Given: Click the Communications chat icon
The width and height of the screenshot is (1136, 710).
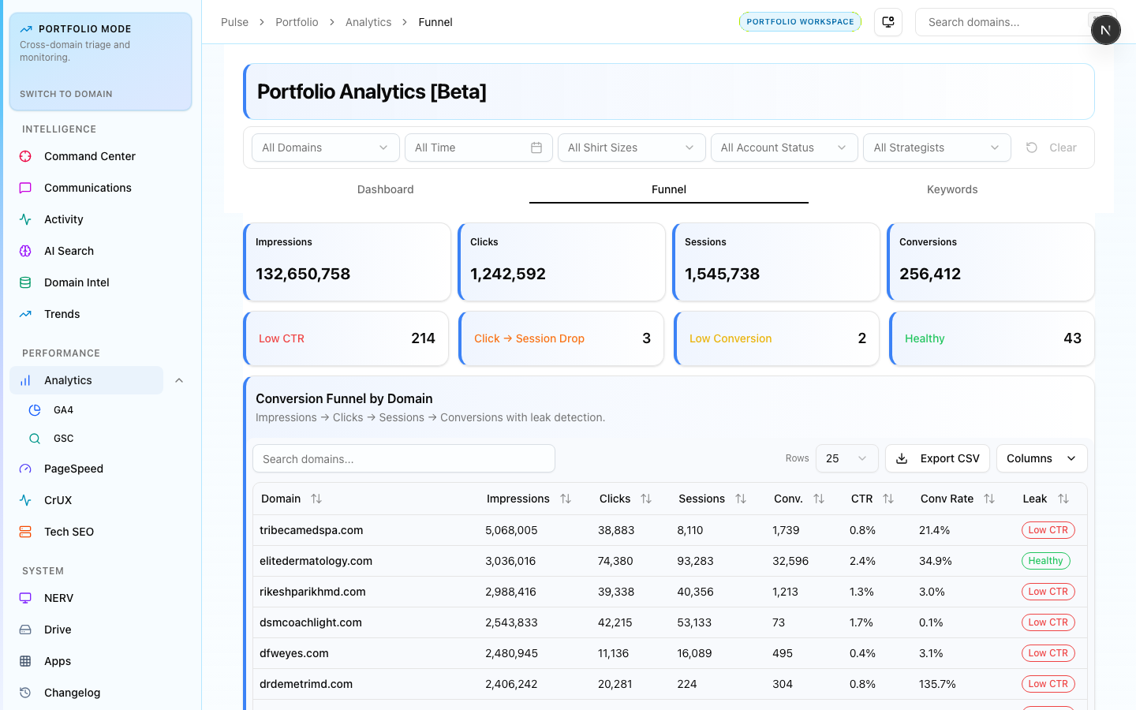Looking at the screenshot, I should pos(25,188).
